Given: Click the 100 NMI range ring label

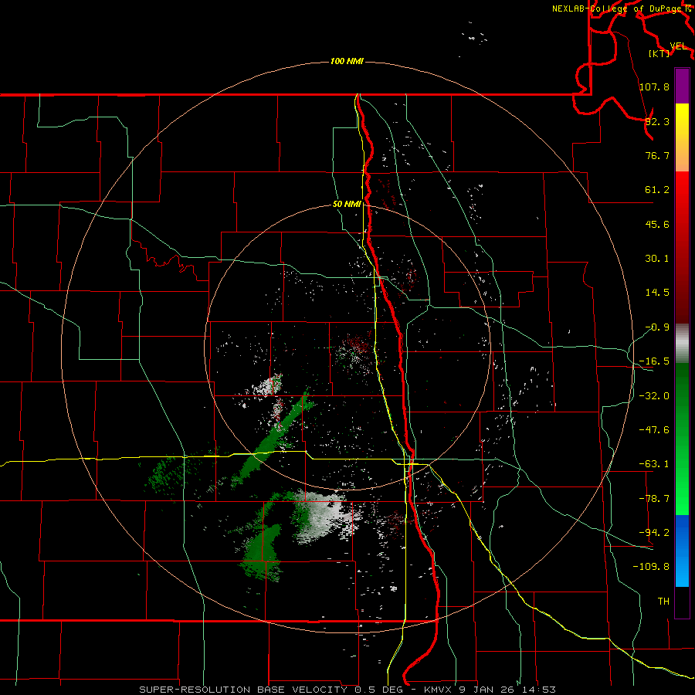Looking at the screenshot, I should (x=347, y=61).
